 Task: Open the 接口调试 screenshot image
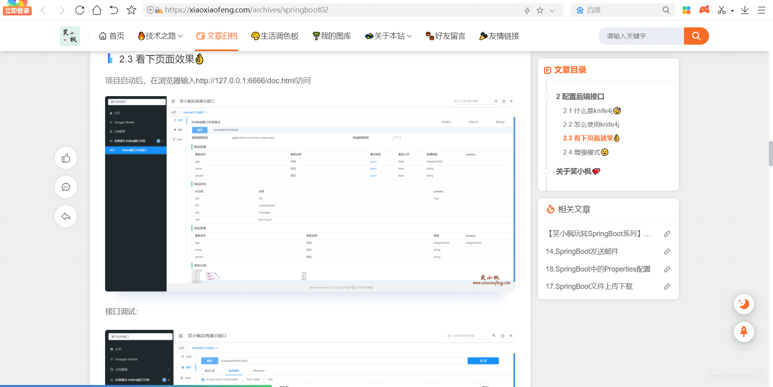310,358
